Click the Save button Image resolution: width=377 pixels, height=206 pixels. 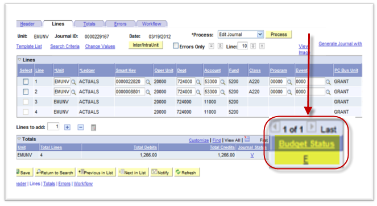click(x=24, y=172)
